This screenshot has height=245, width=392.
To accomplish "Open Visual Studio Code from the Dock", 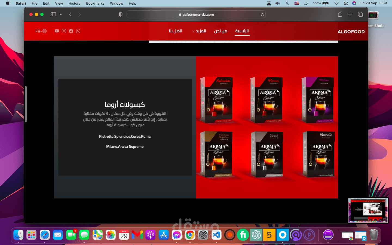I will point(216,235).
